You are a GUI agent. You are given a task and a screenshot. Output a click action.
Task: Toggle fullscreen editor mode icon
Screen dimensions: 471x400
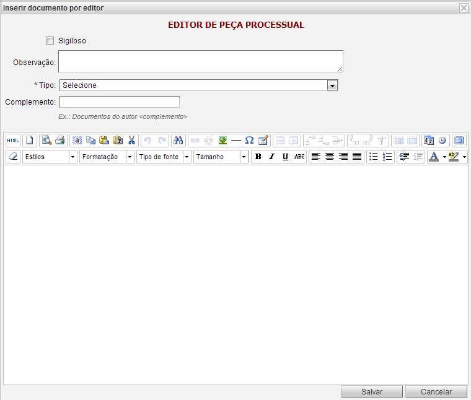(459, 140)
